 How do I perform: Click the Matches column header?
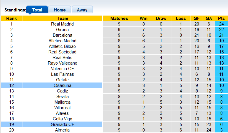(119, 18)
